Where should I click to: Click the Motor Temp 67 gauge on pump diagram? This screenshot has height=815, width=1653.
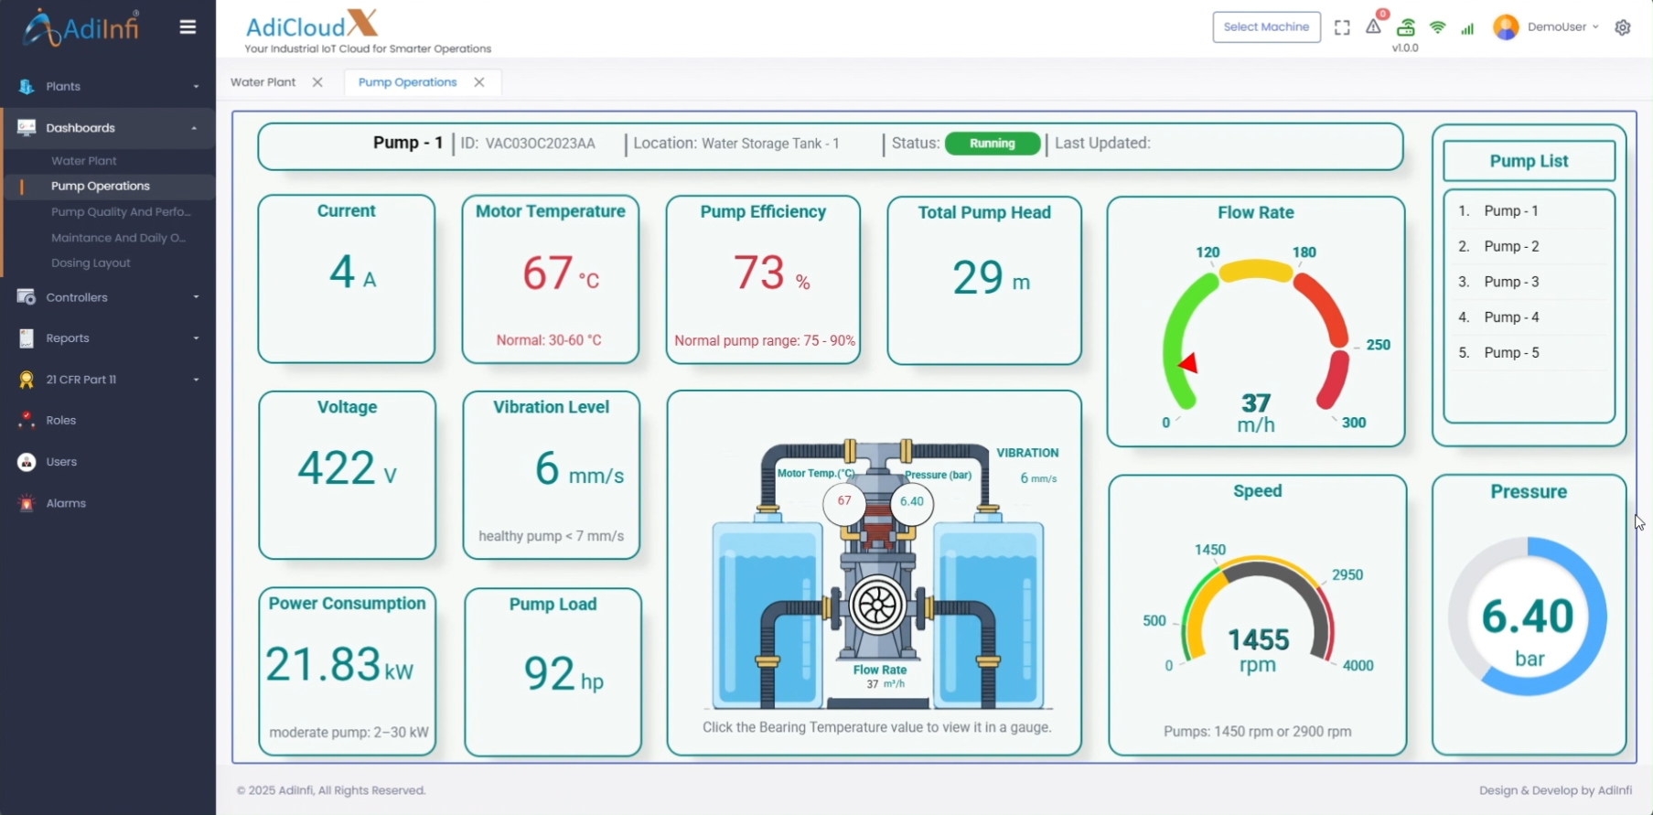click(843, 501)
